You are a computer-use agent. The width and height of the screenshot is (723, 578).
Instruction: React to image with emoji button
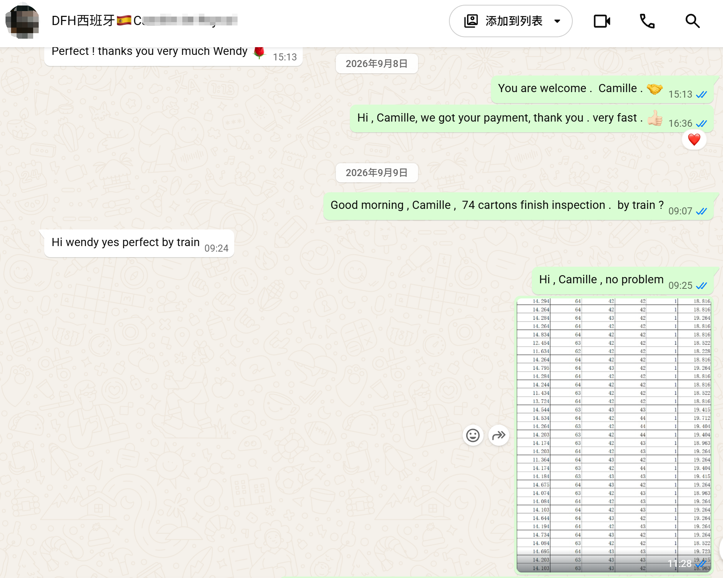pos(473,435)
